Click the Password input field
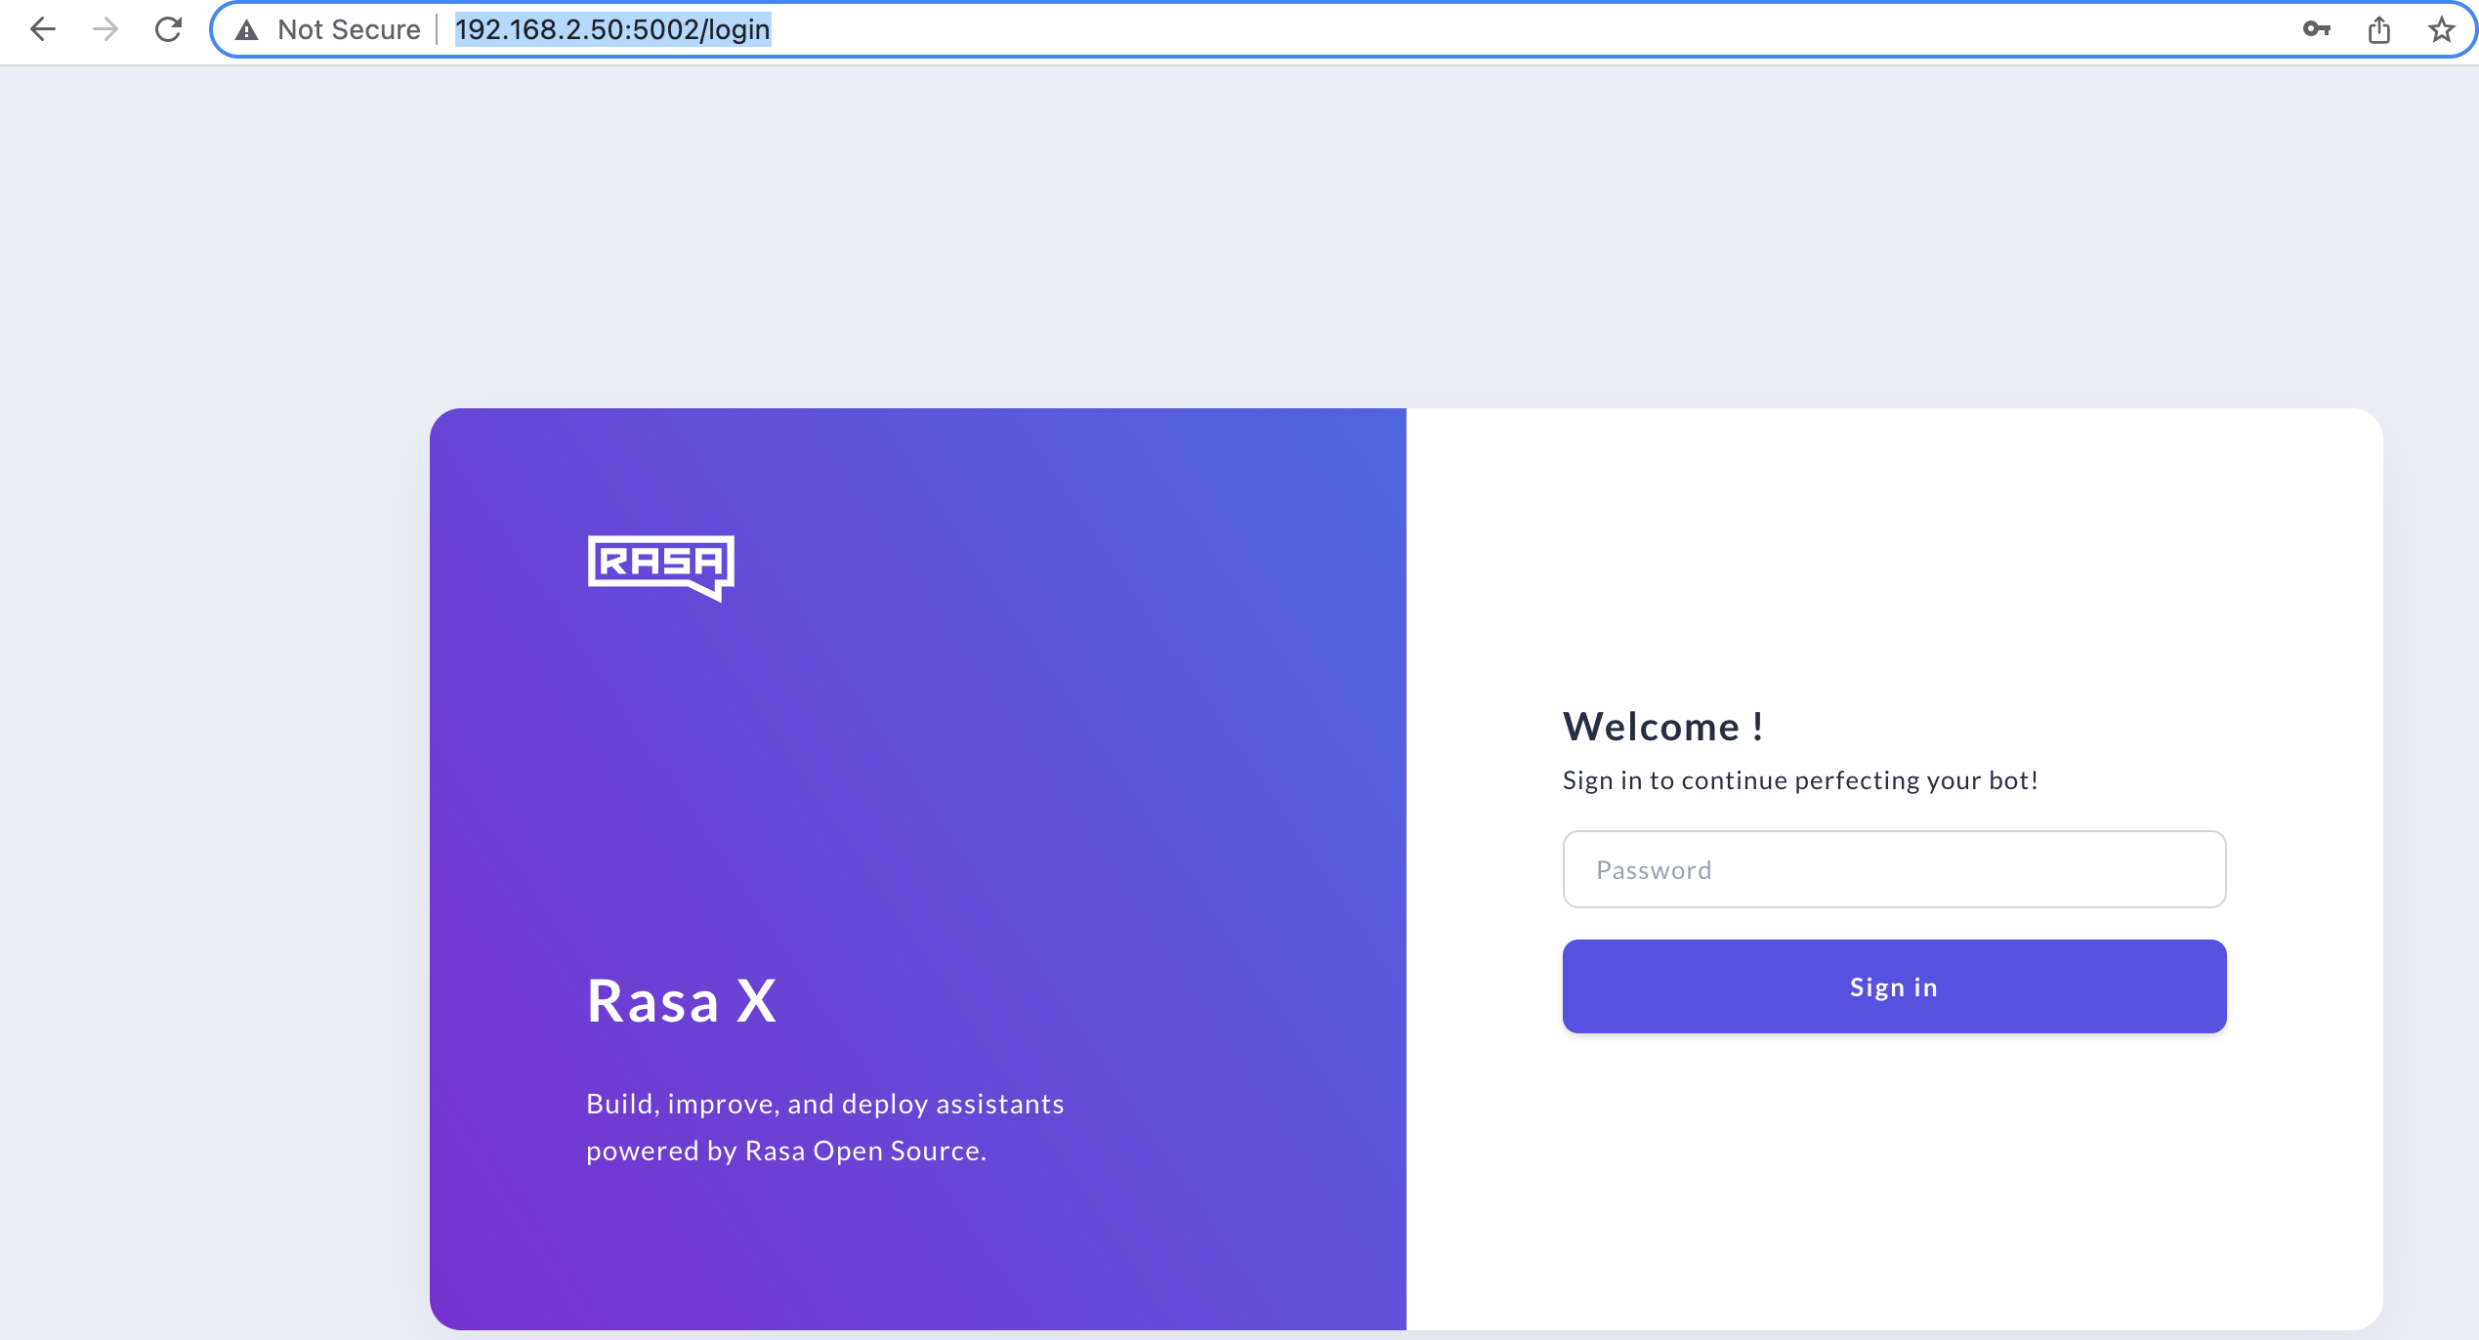 click(x=1893, y=868)
